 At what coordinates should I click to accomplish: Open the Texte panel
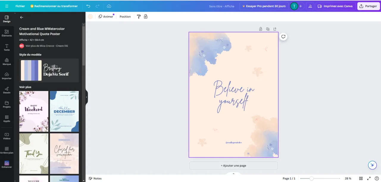[7, 48]
